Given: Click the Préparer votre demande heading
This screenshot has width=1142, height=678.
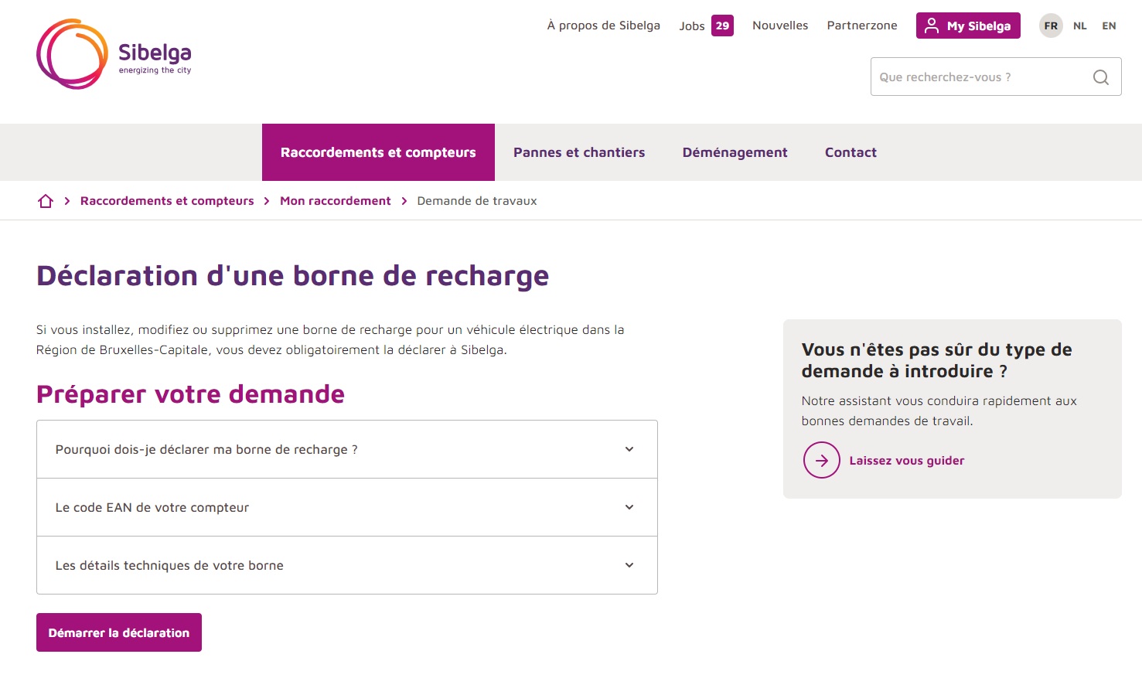Looking at the screenshot, I should coord(190,394).
